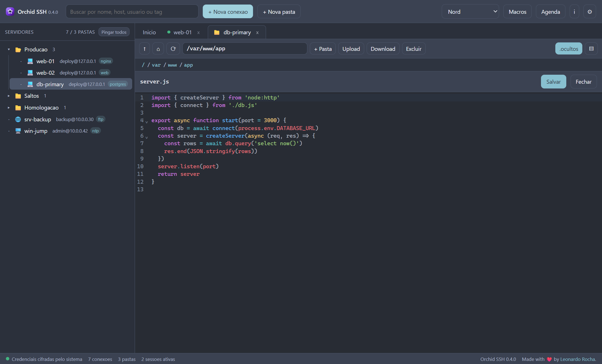Viewport: 602px width, 364px height.
Task: Close the web-01 tab
Action: [x=199, y=33]
